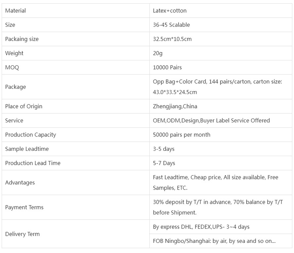Click the 3-5 days sample leadtime value
This screenshot has width=294, height=253.
coord(164,149)
